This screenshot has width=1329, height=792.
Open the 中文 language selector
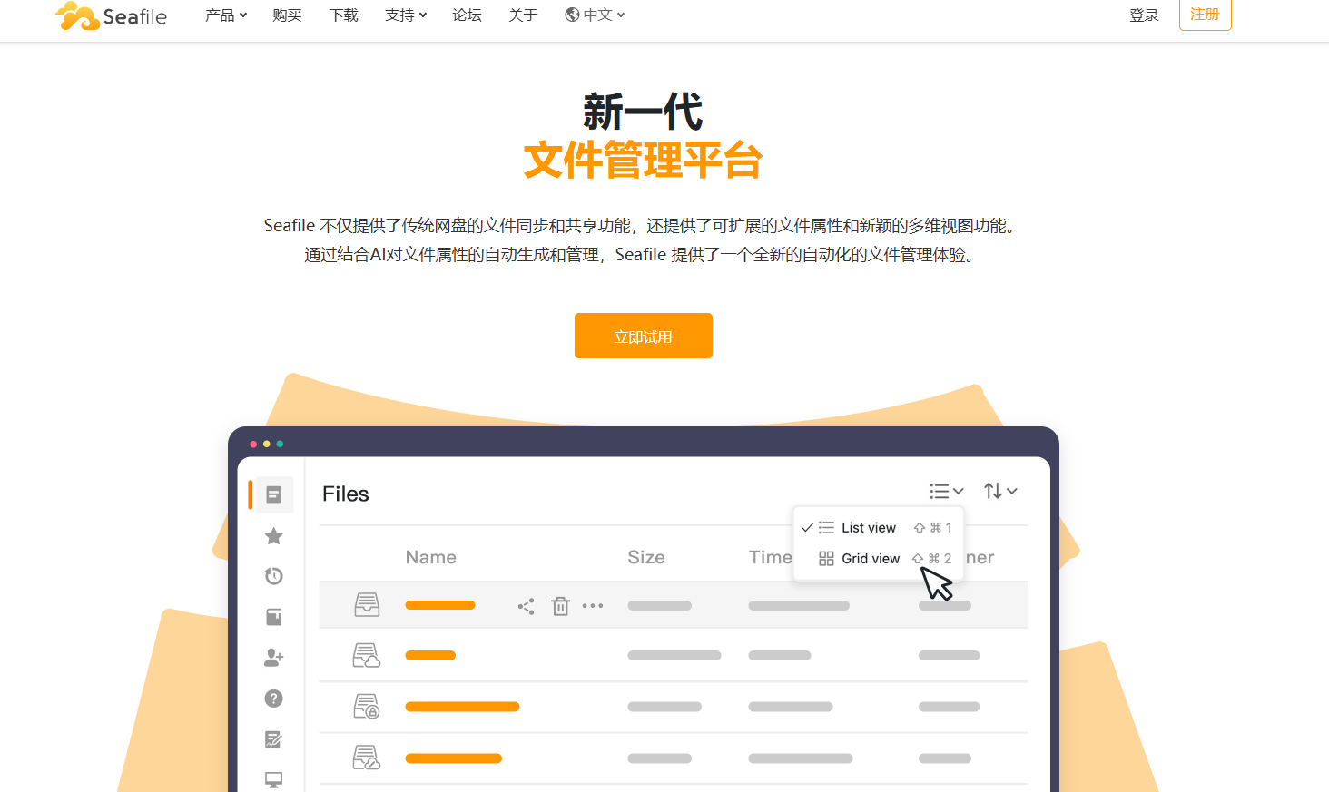tap(595, 15)
